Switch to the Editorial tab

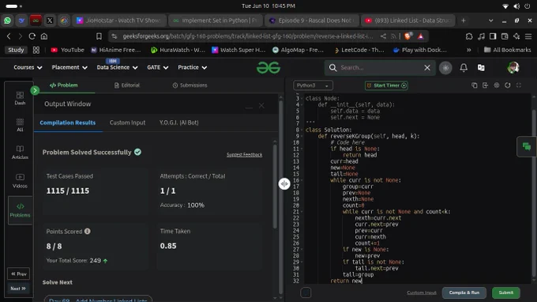click(127, 85)
